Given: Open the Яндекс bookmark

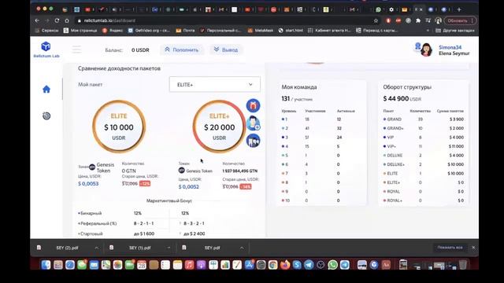Looking at the screenshot, I should pyautogui.click(x=113, y=31).
